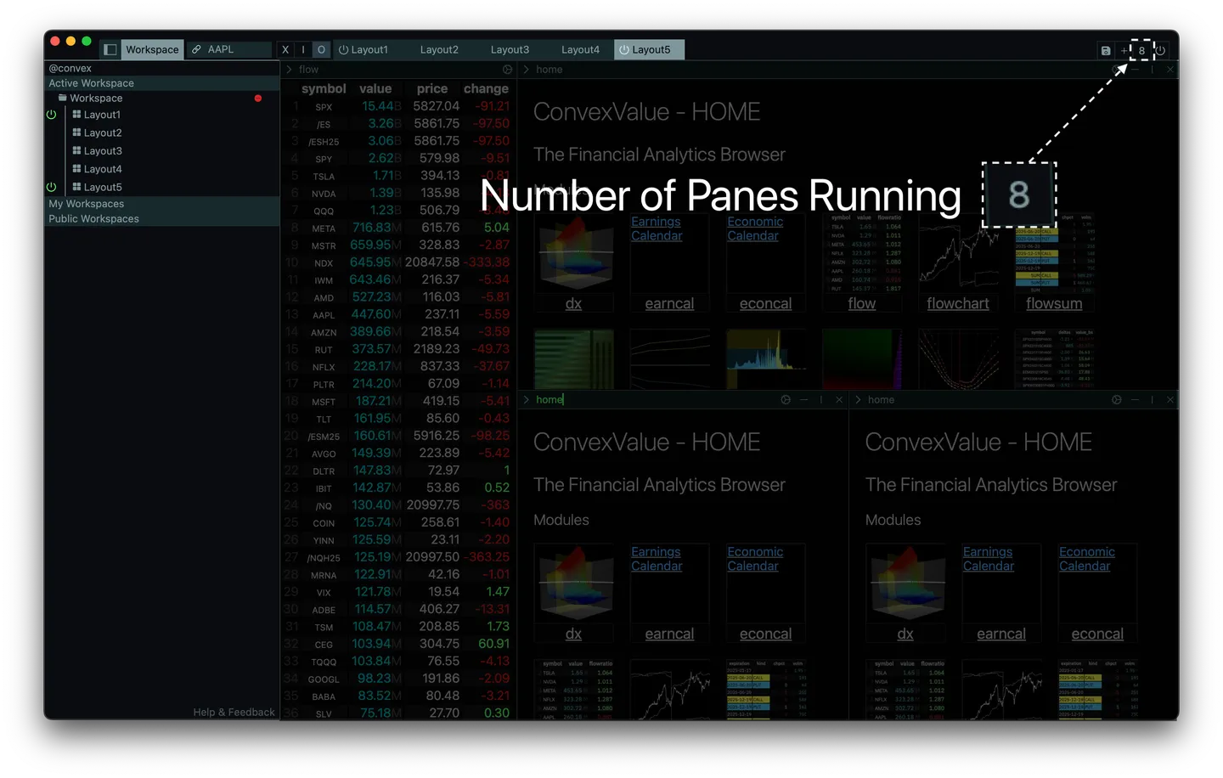
Task: Click the grid icon beside Layout4 in sidebar
Action: [76, 169]
